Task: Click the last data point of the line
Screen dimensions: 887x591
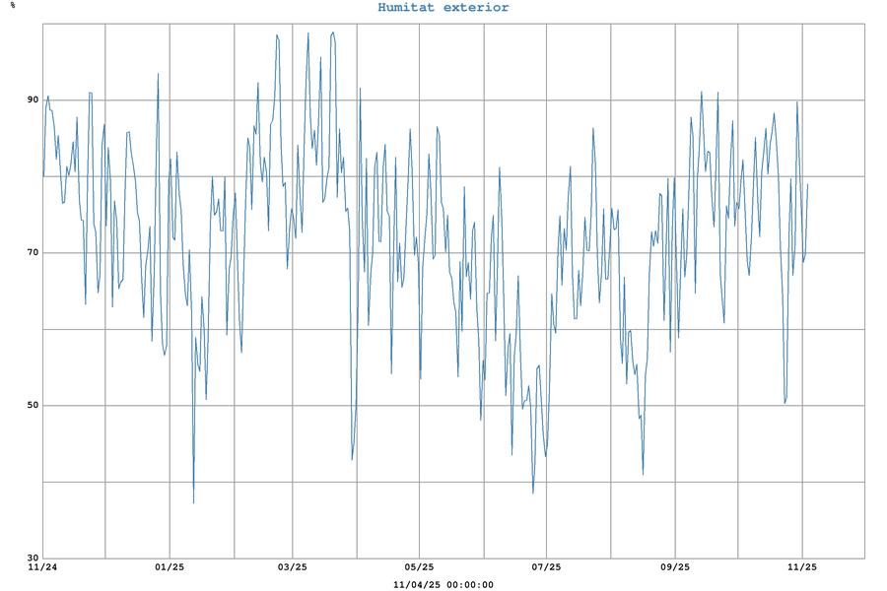Action: [808, 184]
